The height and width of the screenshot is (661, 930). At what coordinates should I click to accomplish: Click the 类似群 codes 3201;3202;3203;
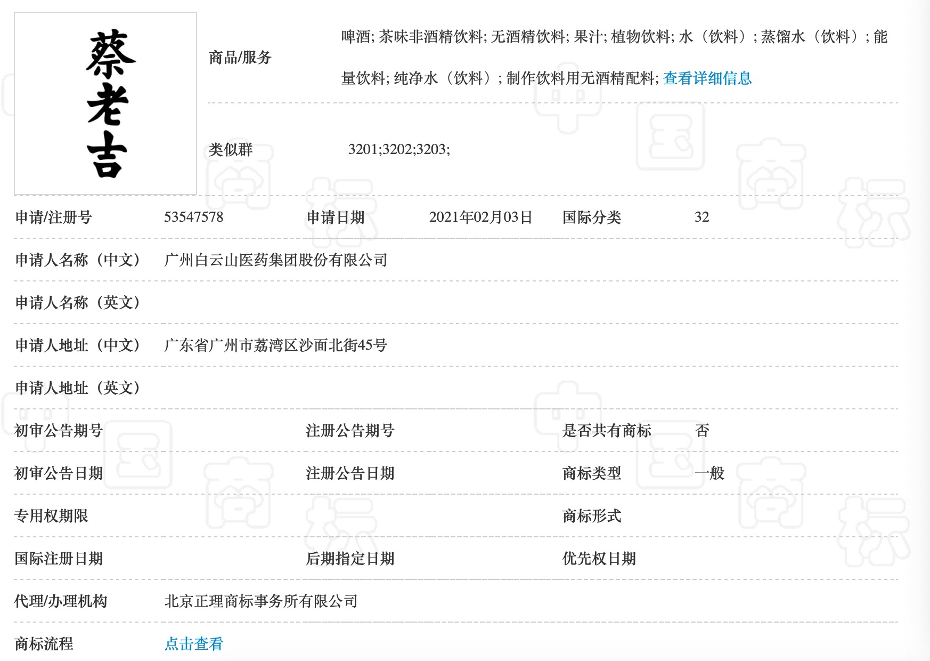click(399, 149)
